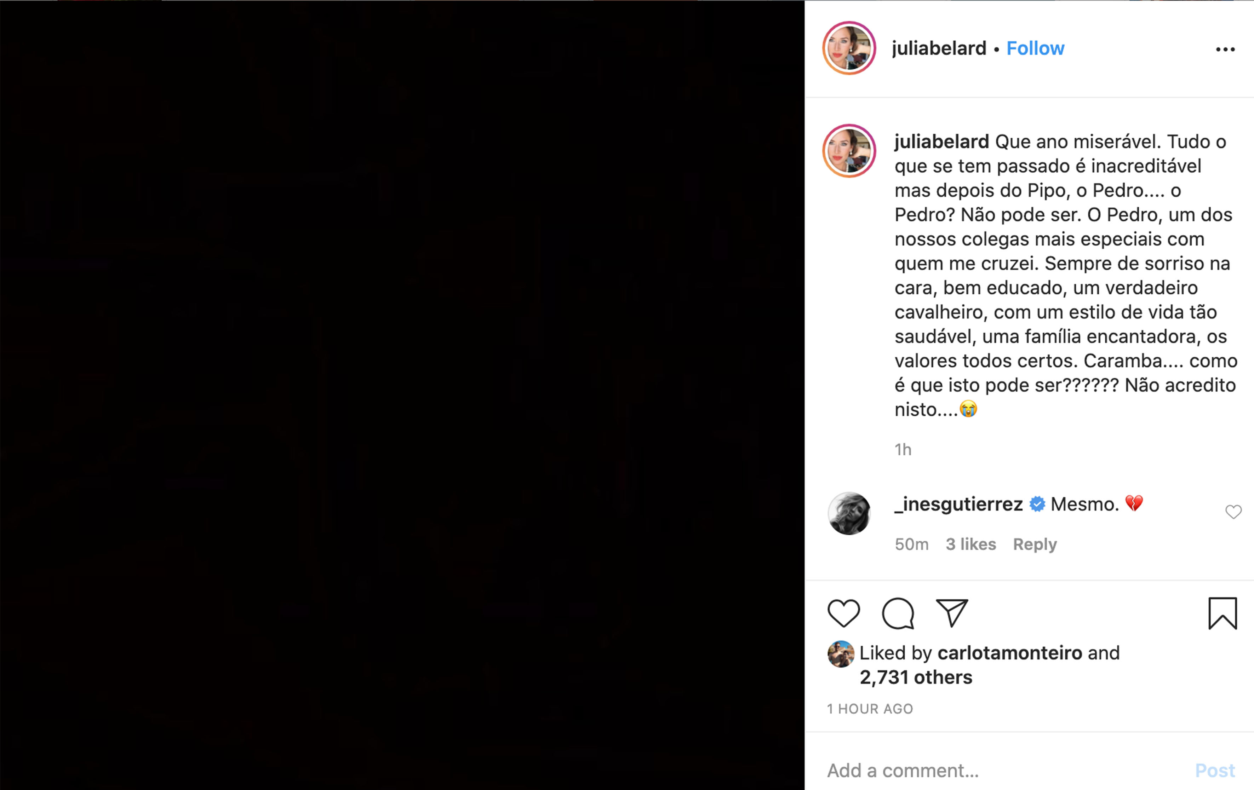Like the _inesgutierrez comment
Image resolution: width=1254 pixels, height=790 pixels.
(1233, 512)
